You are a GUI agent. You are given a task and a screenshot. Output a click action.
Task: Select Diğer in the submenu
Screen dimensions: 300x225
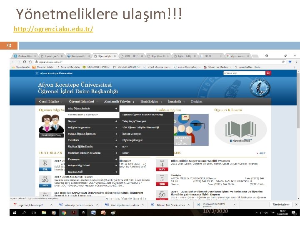click(146, 153)
